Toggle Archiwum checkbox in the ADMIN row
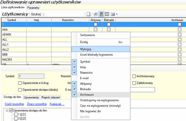The height and width of the screenshot is (121, 186). pos(180,34)
